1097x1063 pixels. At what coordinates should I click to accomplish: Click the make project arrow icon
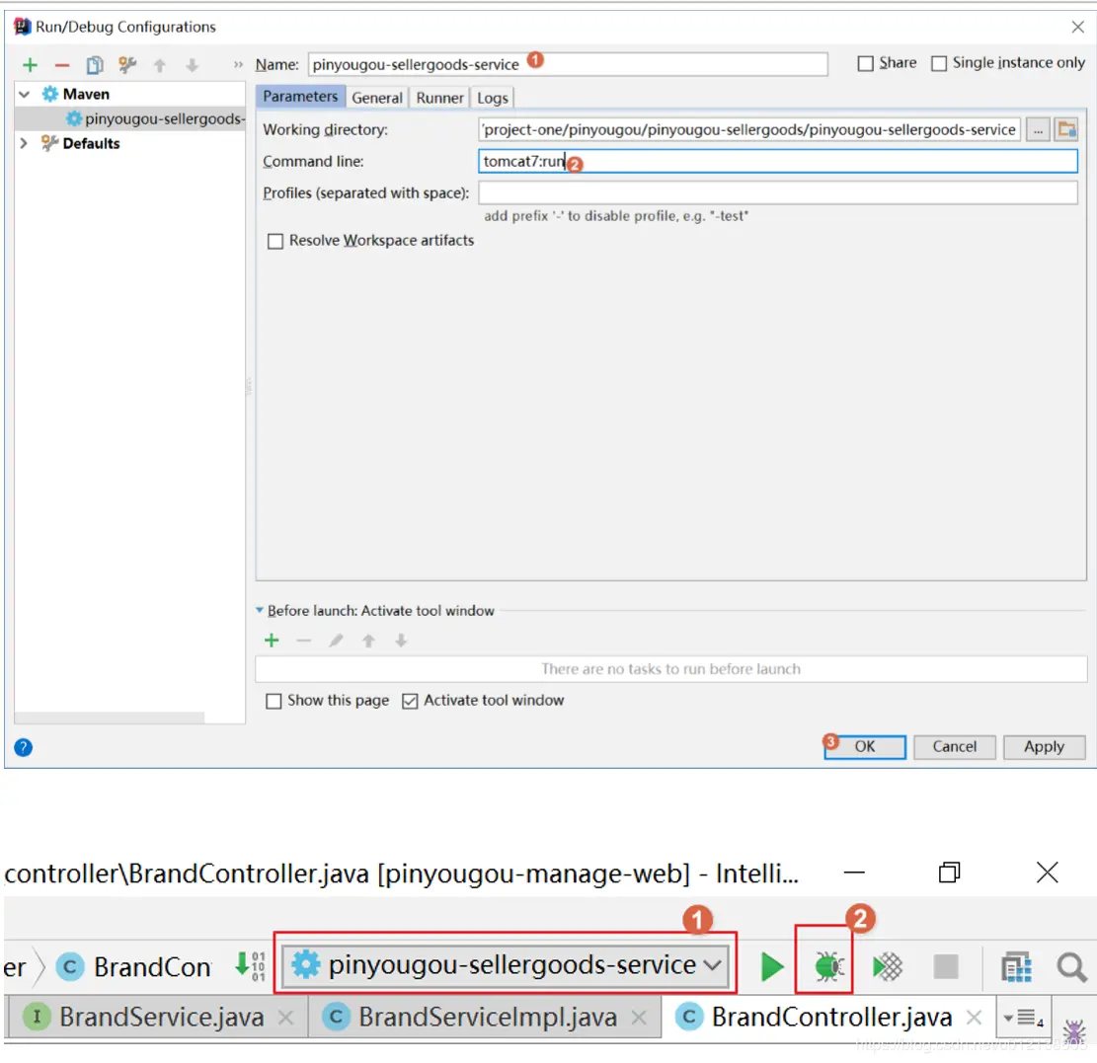pyautogui.click(x=250, y=965)
